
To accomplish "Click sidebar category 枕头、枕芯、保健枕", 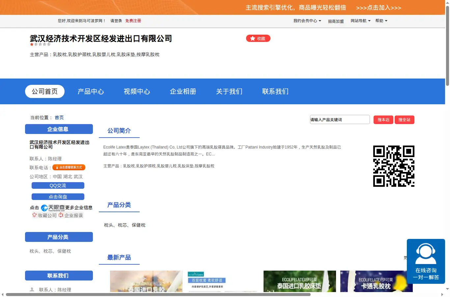I will 50,251.
